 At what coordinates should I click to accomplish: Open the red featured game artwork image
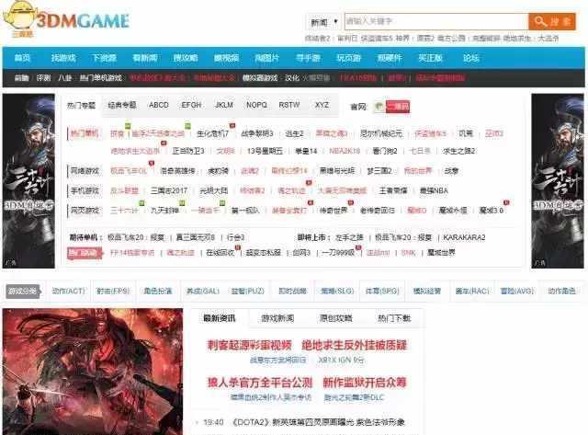click(93, 372)
